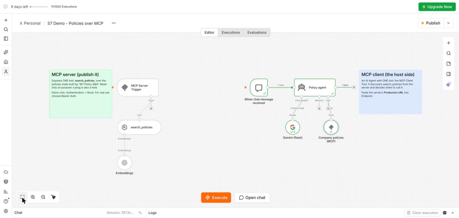This screenshot has width=459, height=218.
Task: Select the Company policies (MCP) node
Action: point(331,127)
